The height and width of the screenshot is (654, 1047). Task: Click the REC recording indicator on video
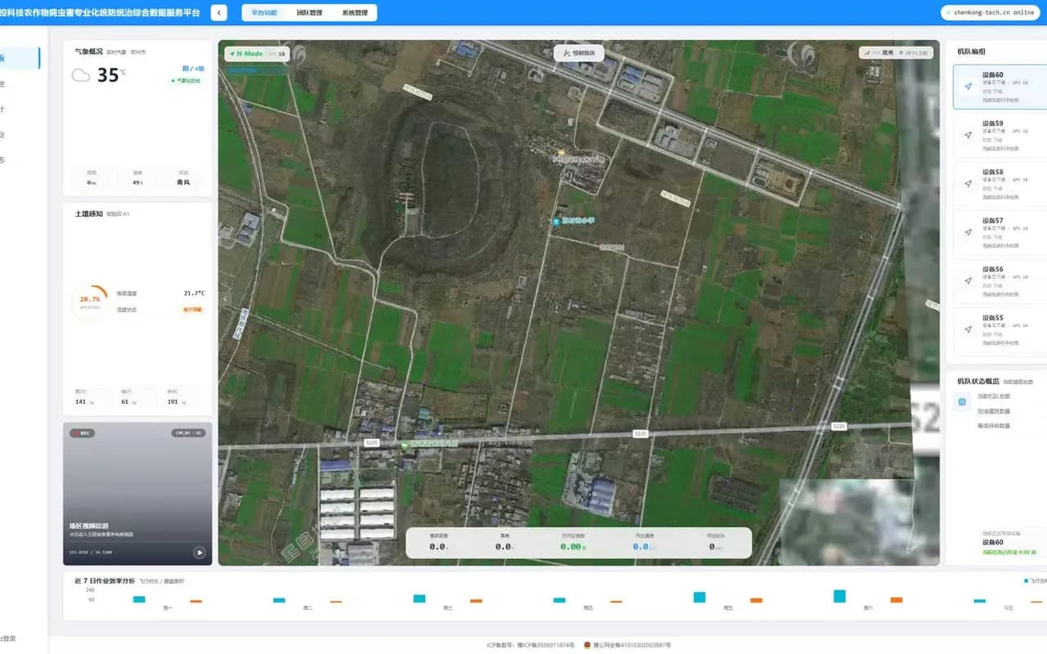pos(83,433)
